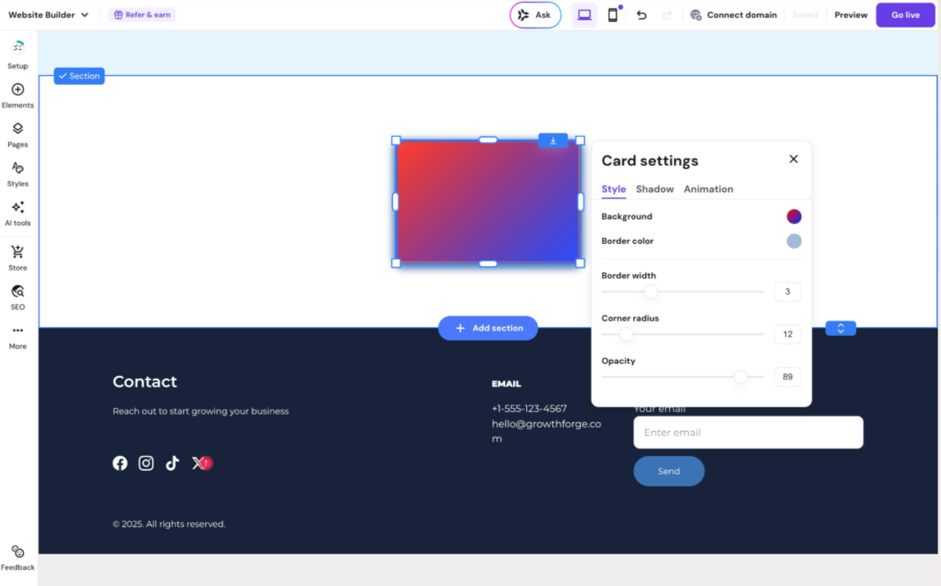Open AI tools in sidebar
This screenshot has width=941, height=586.
[x=17, y=212]
